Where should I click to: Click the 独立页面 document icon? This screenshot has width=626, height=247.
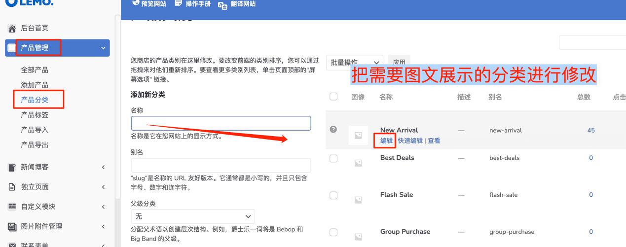[x=12, y=187]
